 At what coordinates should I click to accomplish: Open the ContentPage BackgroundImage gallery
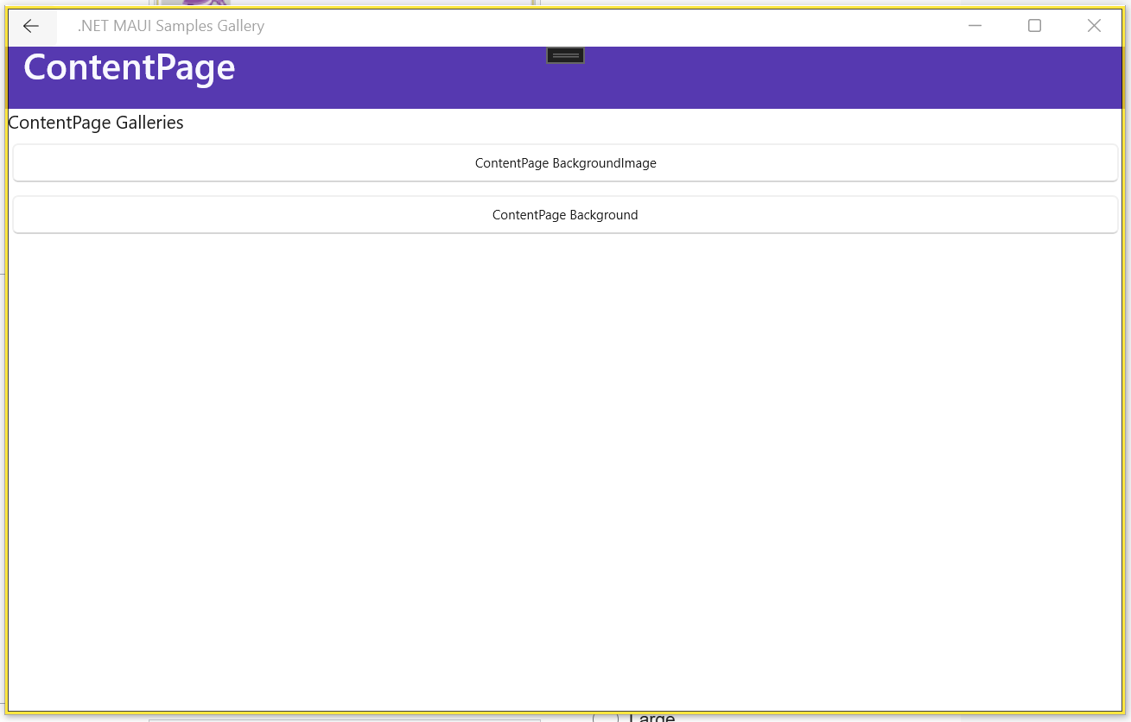(x=565, y=163)
